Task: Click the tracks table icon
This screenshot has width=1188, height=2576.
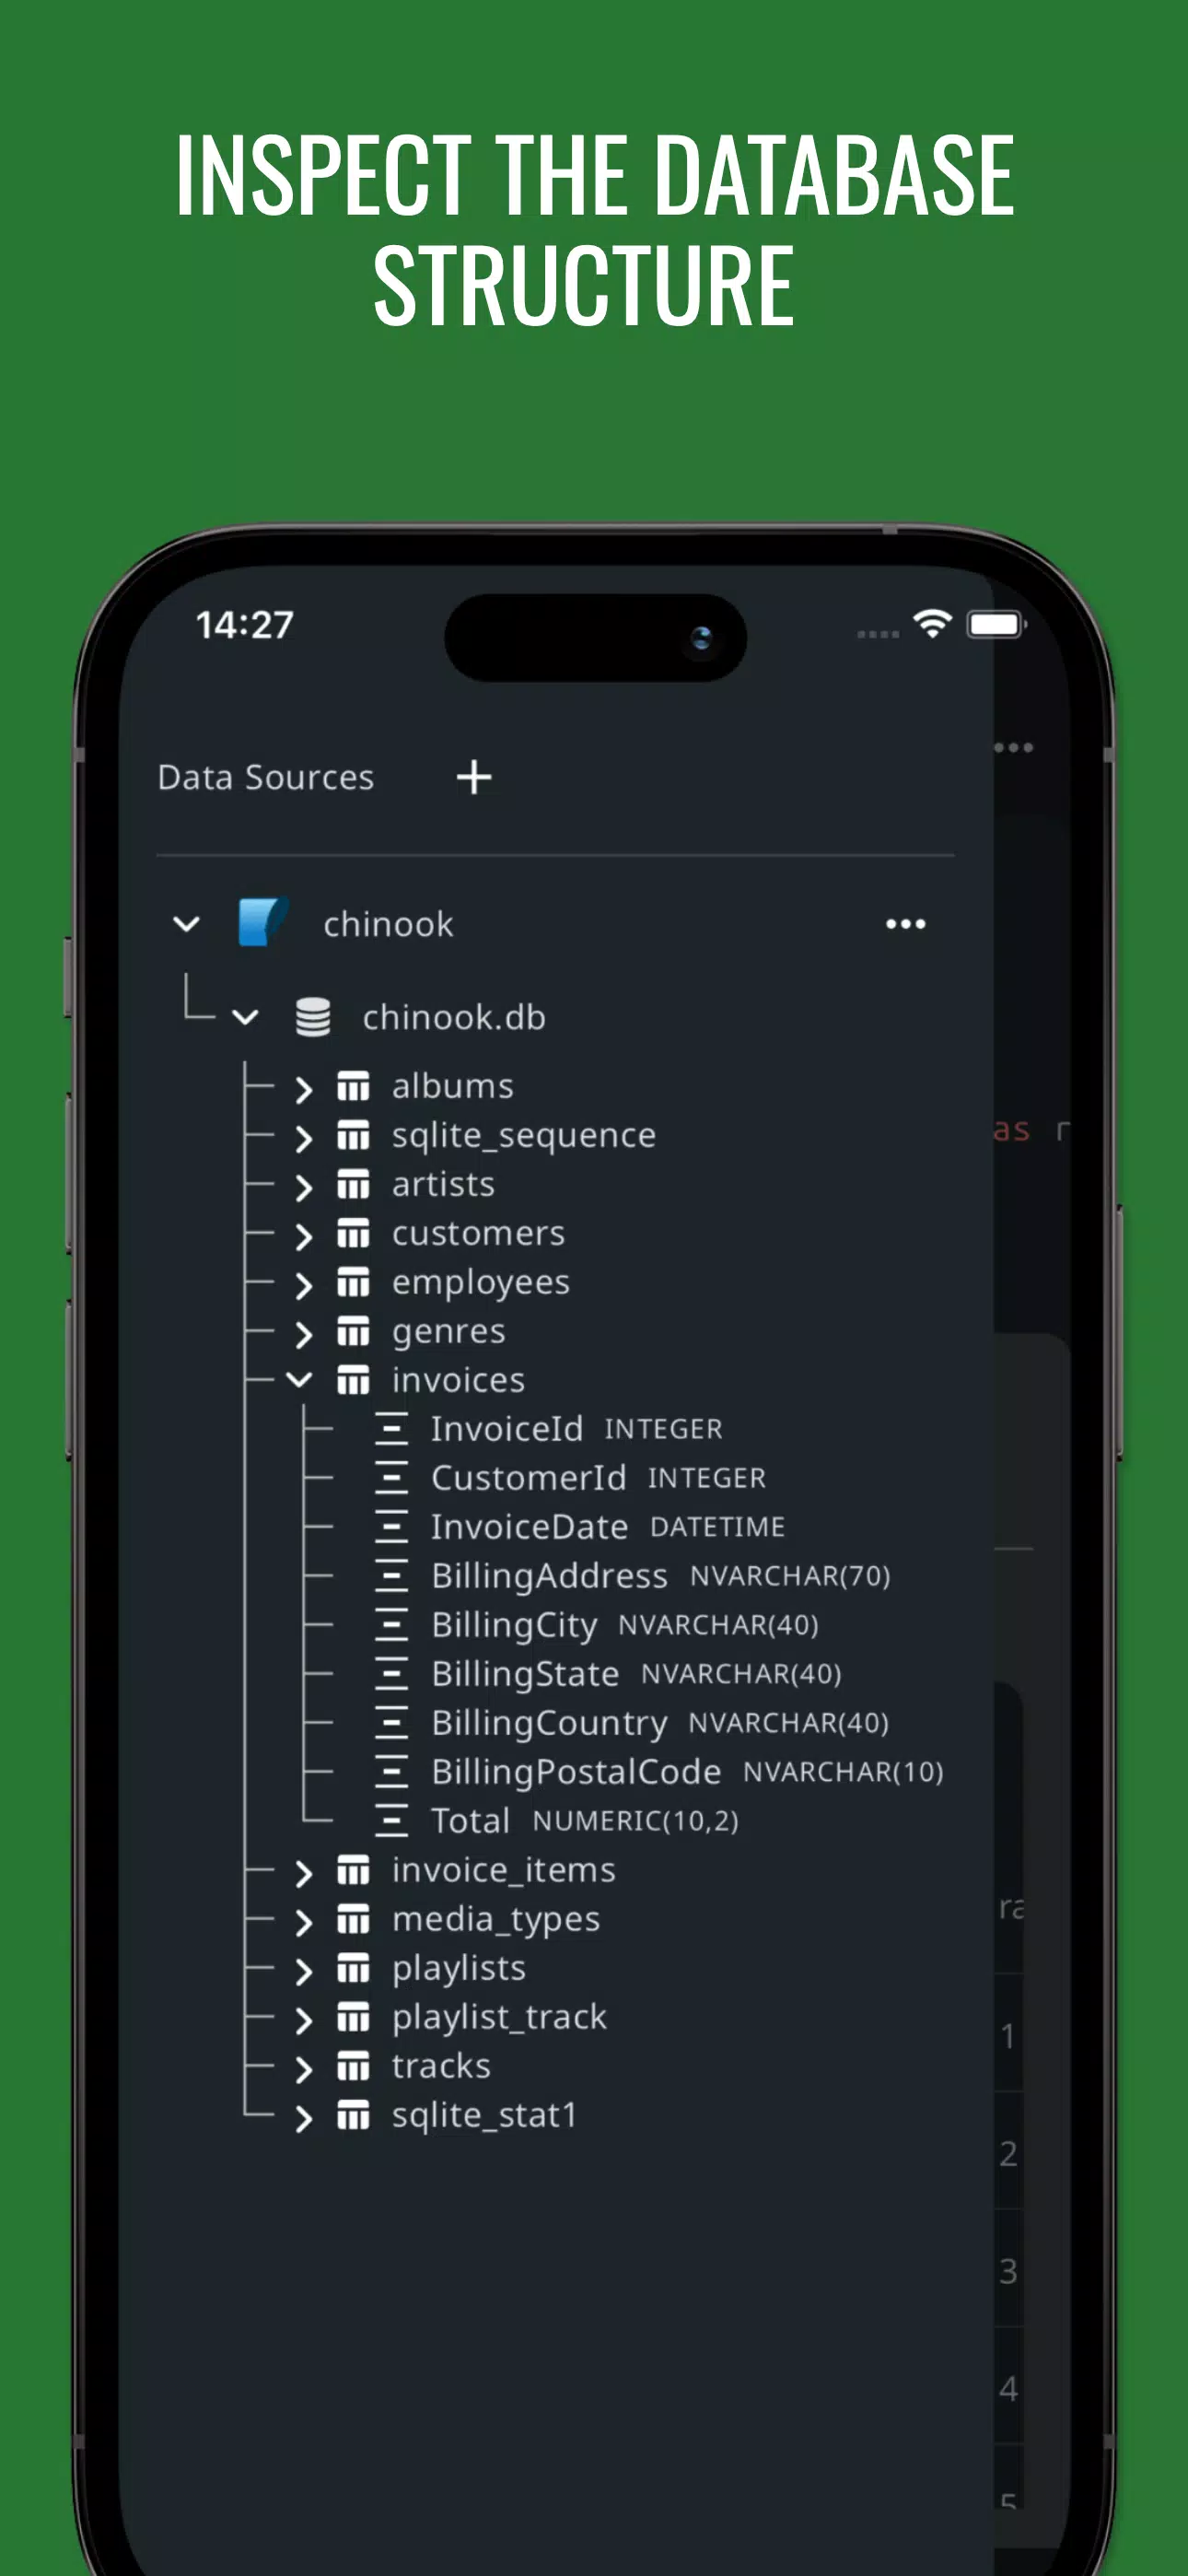Action: pos(353,2066)
